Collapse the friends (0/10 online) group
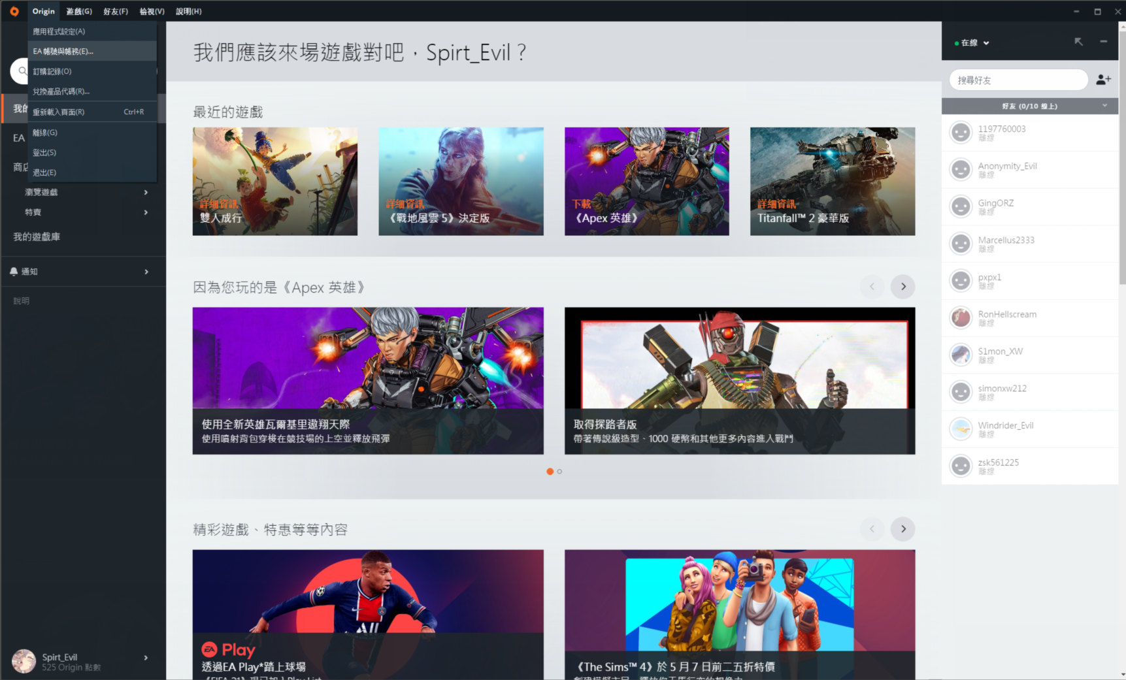Image resolution: width=1126 pixels, height=680 pixels. point(1104,105)
